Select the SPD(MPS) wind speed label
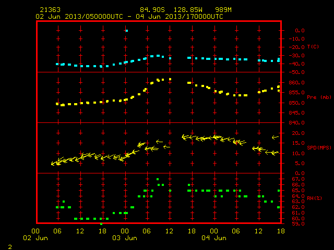The width and height of the screenshot is (334, 250). pos(319,147)
